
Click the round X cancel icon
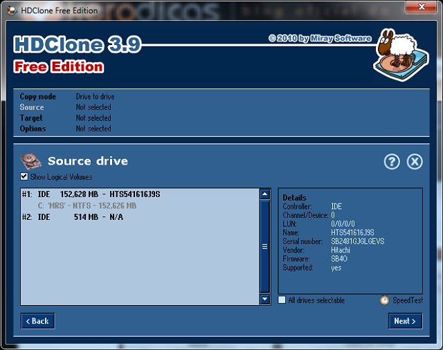click(x=415, y=162)
